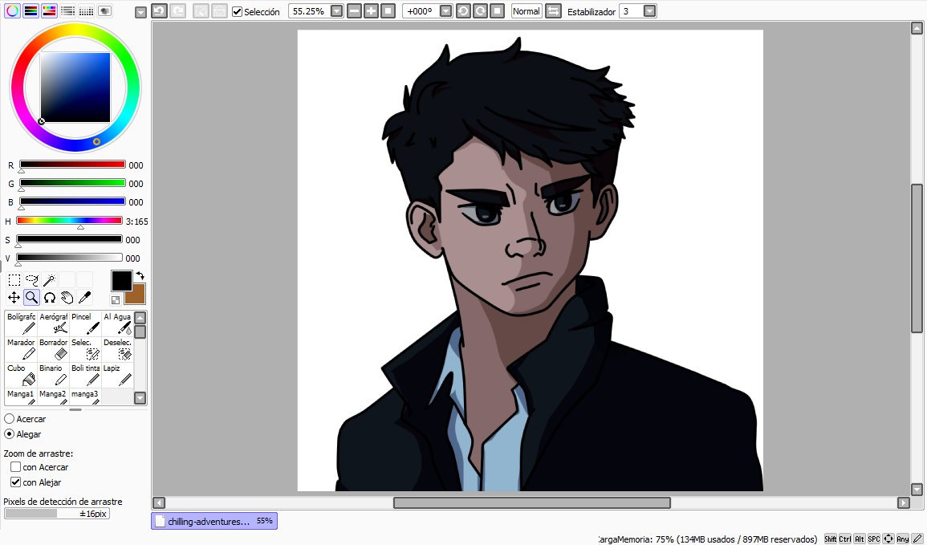Enable the con Acercar checkbox
The height and width of the screenshot is (545, 927).
click(16, 467)
